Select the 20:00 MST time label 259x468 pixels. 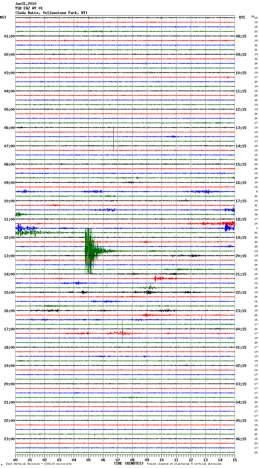click(9, 384)
